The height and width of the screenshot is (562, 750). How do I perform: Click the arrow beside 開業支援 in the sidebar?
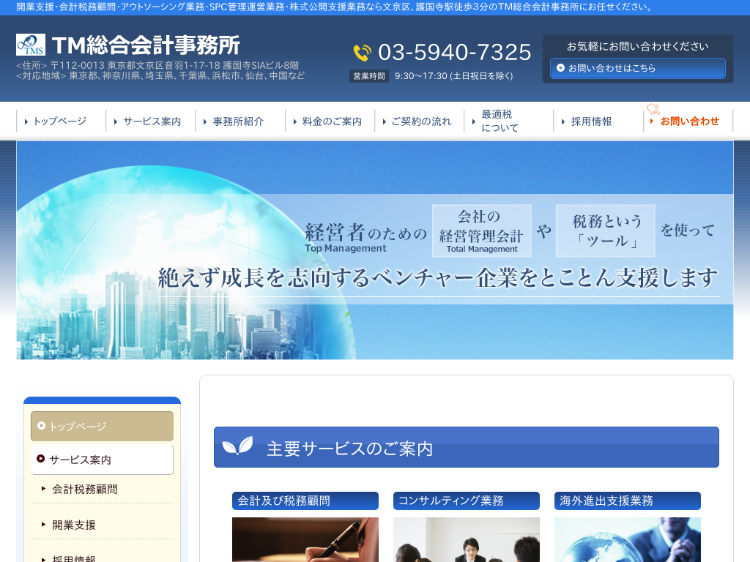tap(43, 524)
